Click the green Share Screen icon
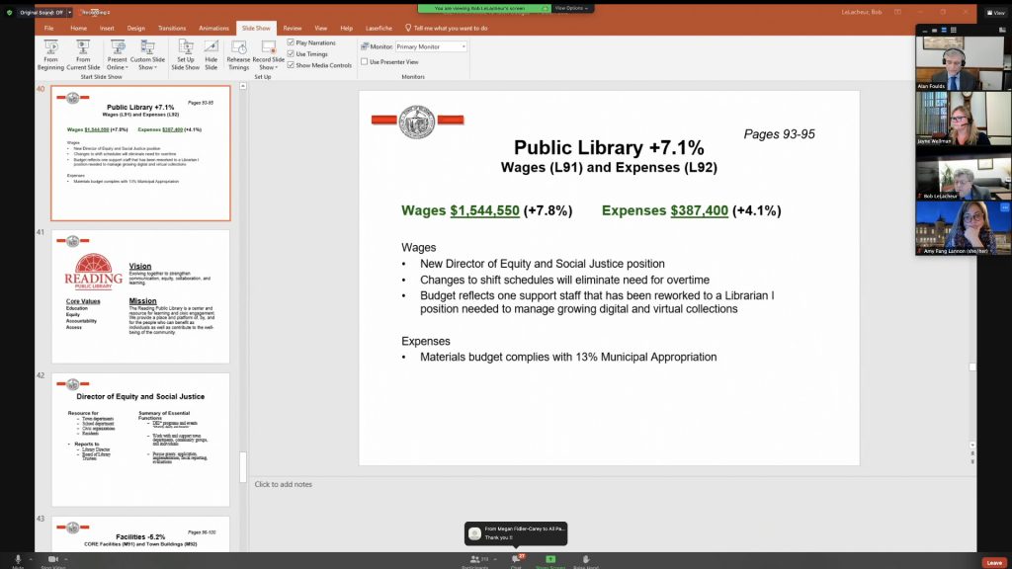 tap(549, 559)
